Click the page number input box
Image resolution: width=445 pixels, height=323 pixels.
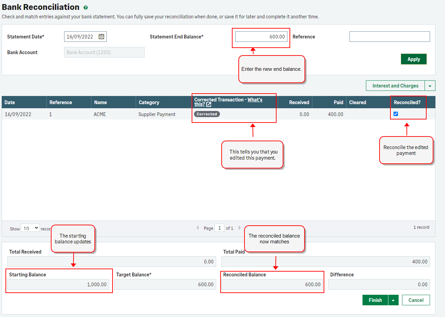click(219, 228)
